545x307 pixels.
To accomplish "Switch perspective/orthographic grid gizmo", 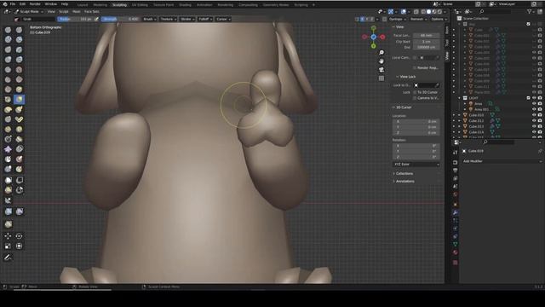I will click(381, 78).
